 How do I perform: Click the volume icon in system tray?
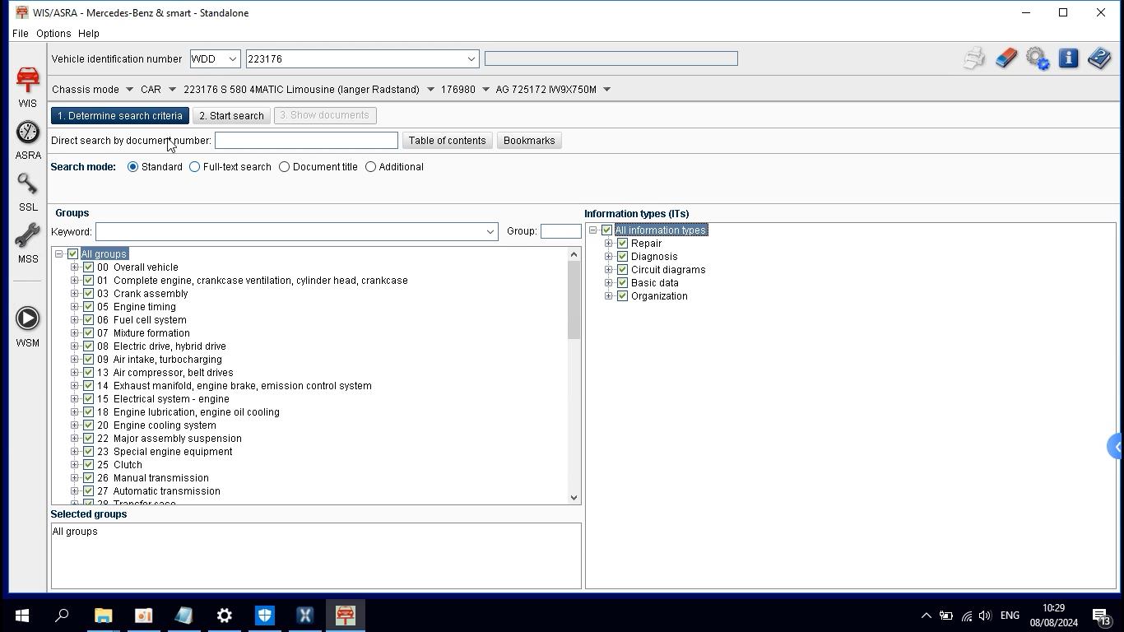click(x=985, y=616)
